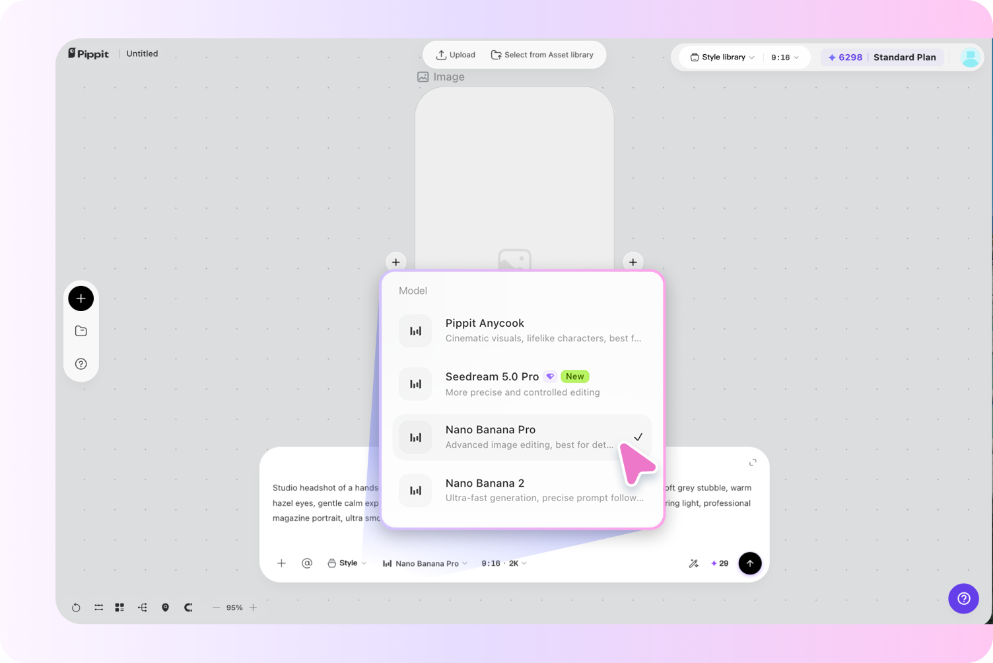
Task: Click the Pippit Anycook model icon
Action: (x=415, y=331)
